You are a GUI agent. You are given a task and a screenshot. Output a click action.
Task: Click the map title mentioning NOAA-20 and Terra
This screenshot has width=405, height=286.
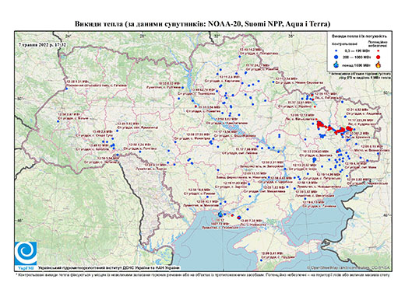[202, 24]
